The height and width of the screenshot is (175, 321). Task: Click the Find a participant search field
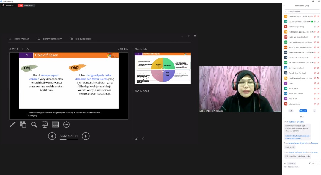point(302,12)
